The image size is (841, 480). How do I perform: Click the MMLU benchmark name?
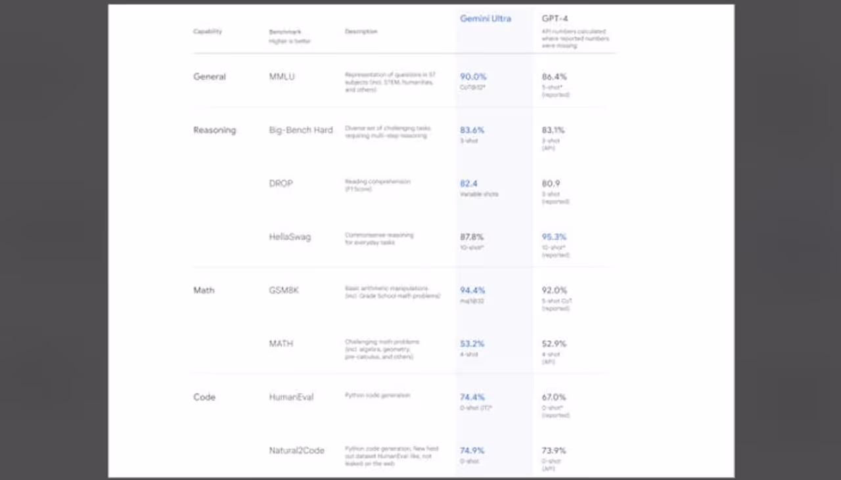(282, 77)
